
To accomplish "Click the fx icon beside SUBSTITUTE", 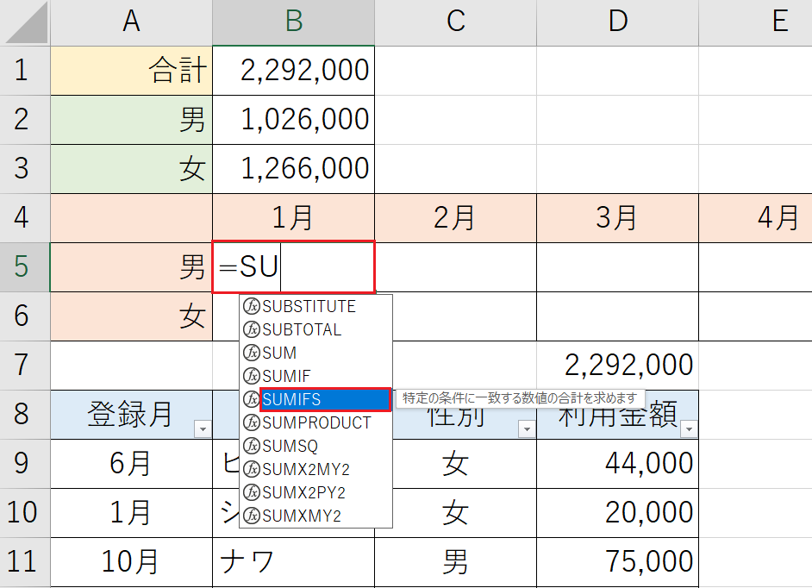I will pyautogui.click(x=251, y=306).
